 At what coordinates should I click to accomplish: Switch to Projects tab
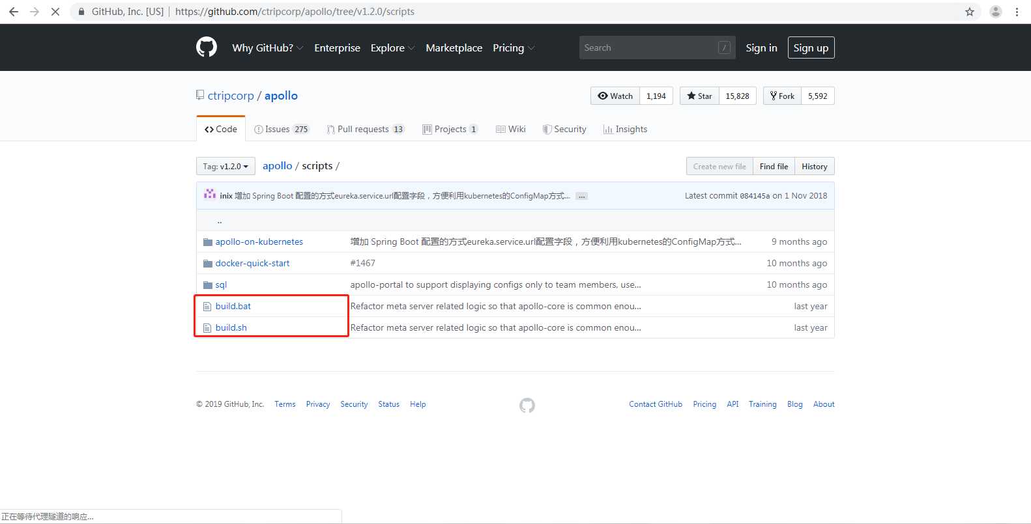click(x=450, y=129)
